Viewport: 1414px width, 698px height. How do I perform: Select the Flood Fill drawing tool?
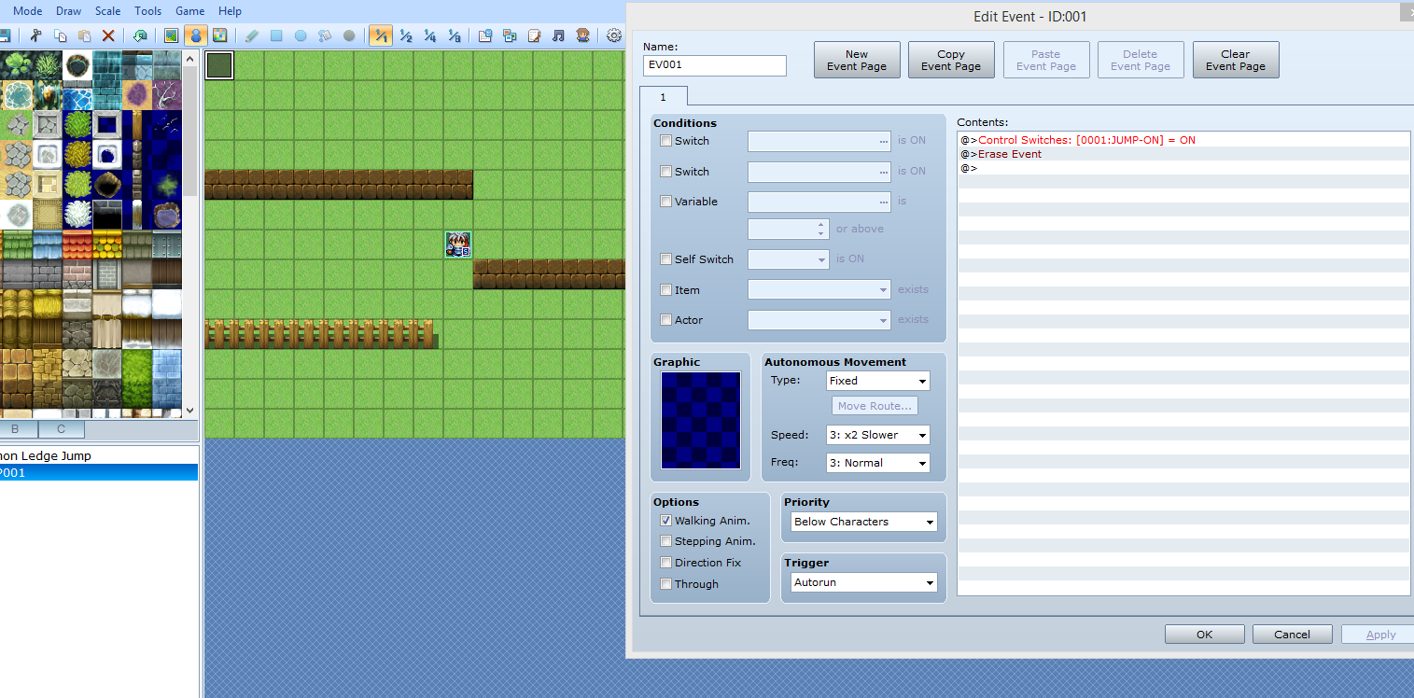pyautogui.click(x=326, y=35)
